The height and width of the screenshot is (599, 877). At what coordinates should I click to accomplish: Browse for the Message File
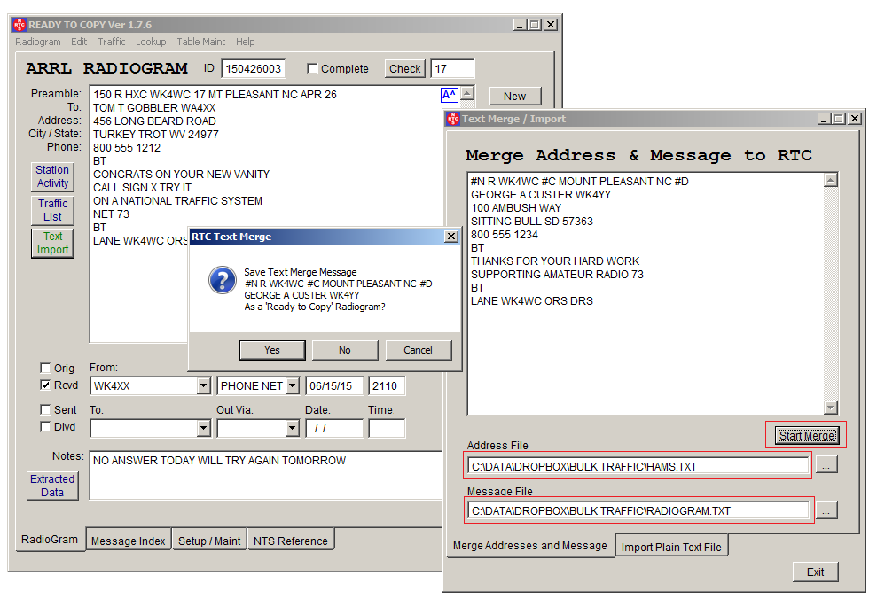click(826, 510)
